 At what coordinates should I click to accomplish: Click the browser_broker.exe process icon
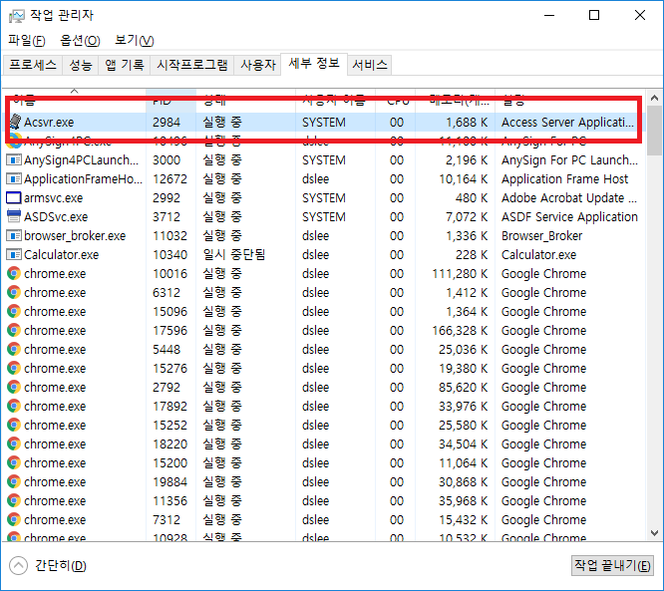click(x=14, y=235)
